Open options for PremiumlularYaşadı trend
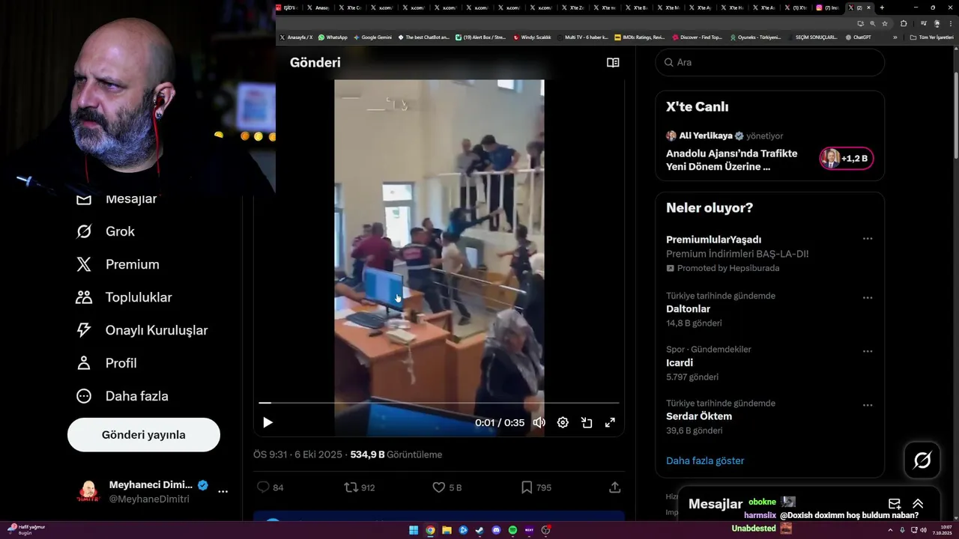 pos(868,239)
